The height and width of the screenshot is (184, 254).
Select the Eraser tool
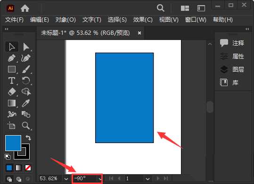tap(12, 92)
